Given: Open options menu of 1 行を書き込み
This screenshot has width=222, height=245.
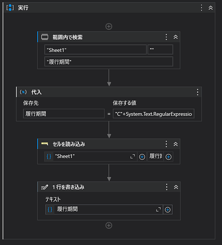Looking at the screenshot, I should [x=167, y=187].
